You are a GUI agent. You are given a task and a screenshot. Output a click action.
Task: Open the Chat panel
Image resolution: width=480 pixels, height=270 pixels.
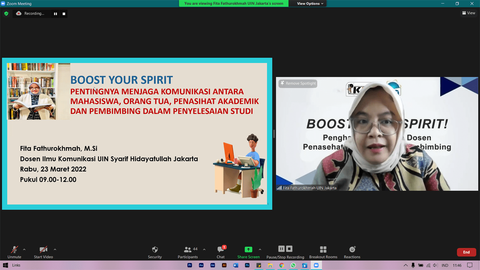[221, 252]
